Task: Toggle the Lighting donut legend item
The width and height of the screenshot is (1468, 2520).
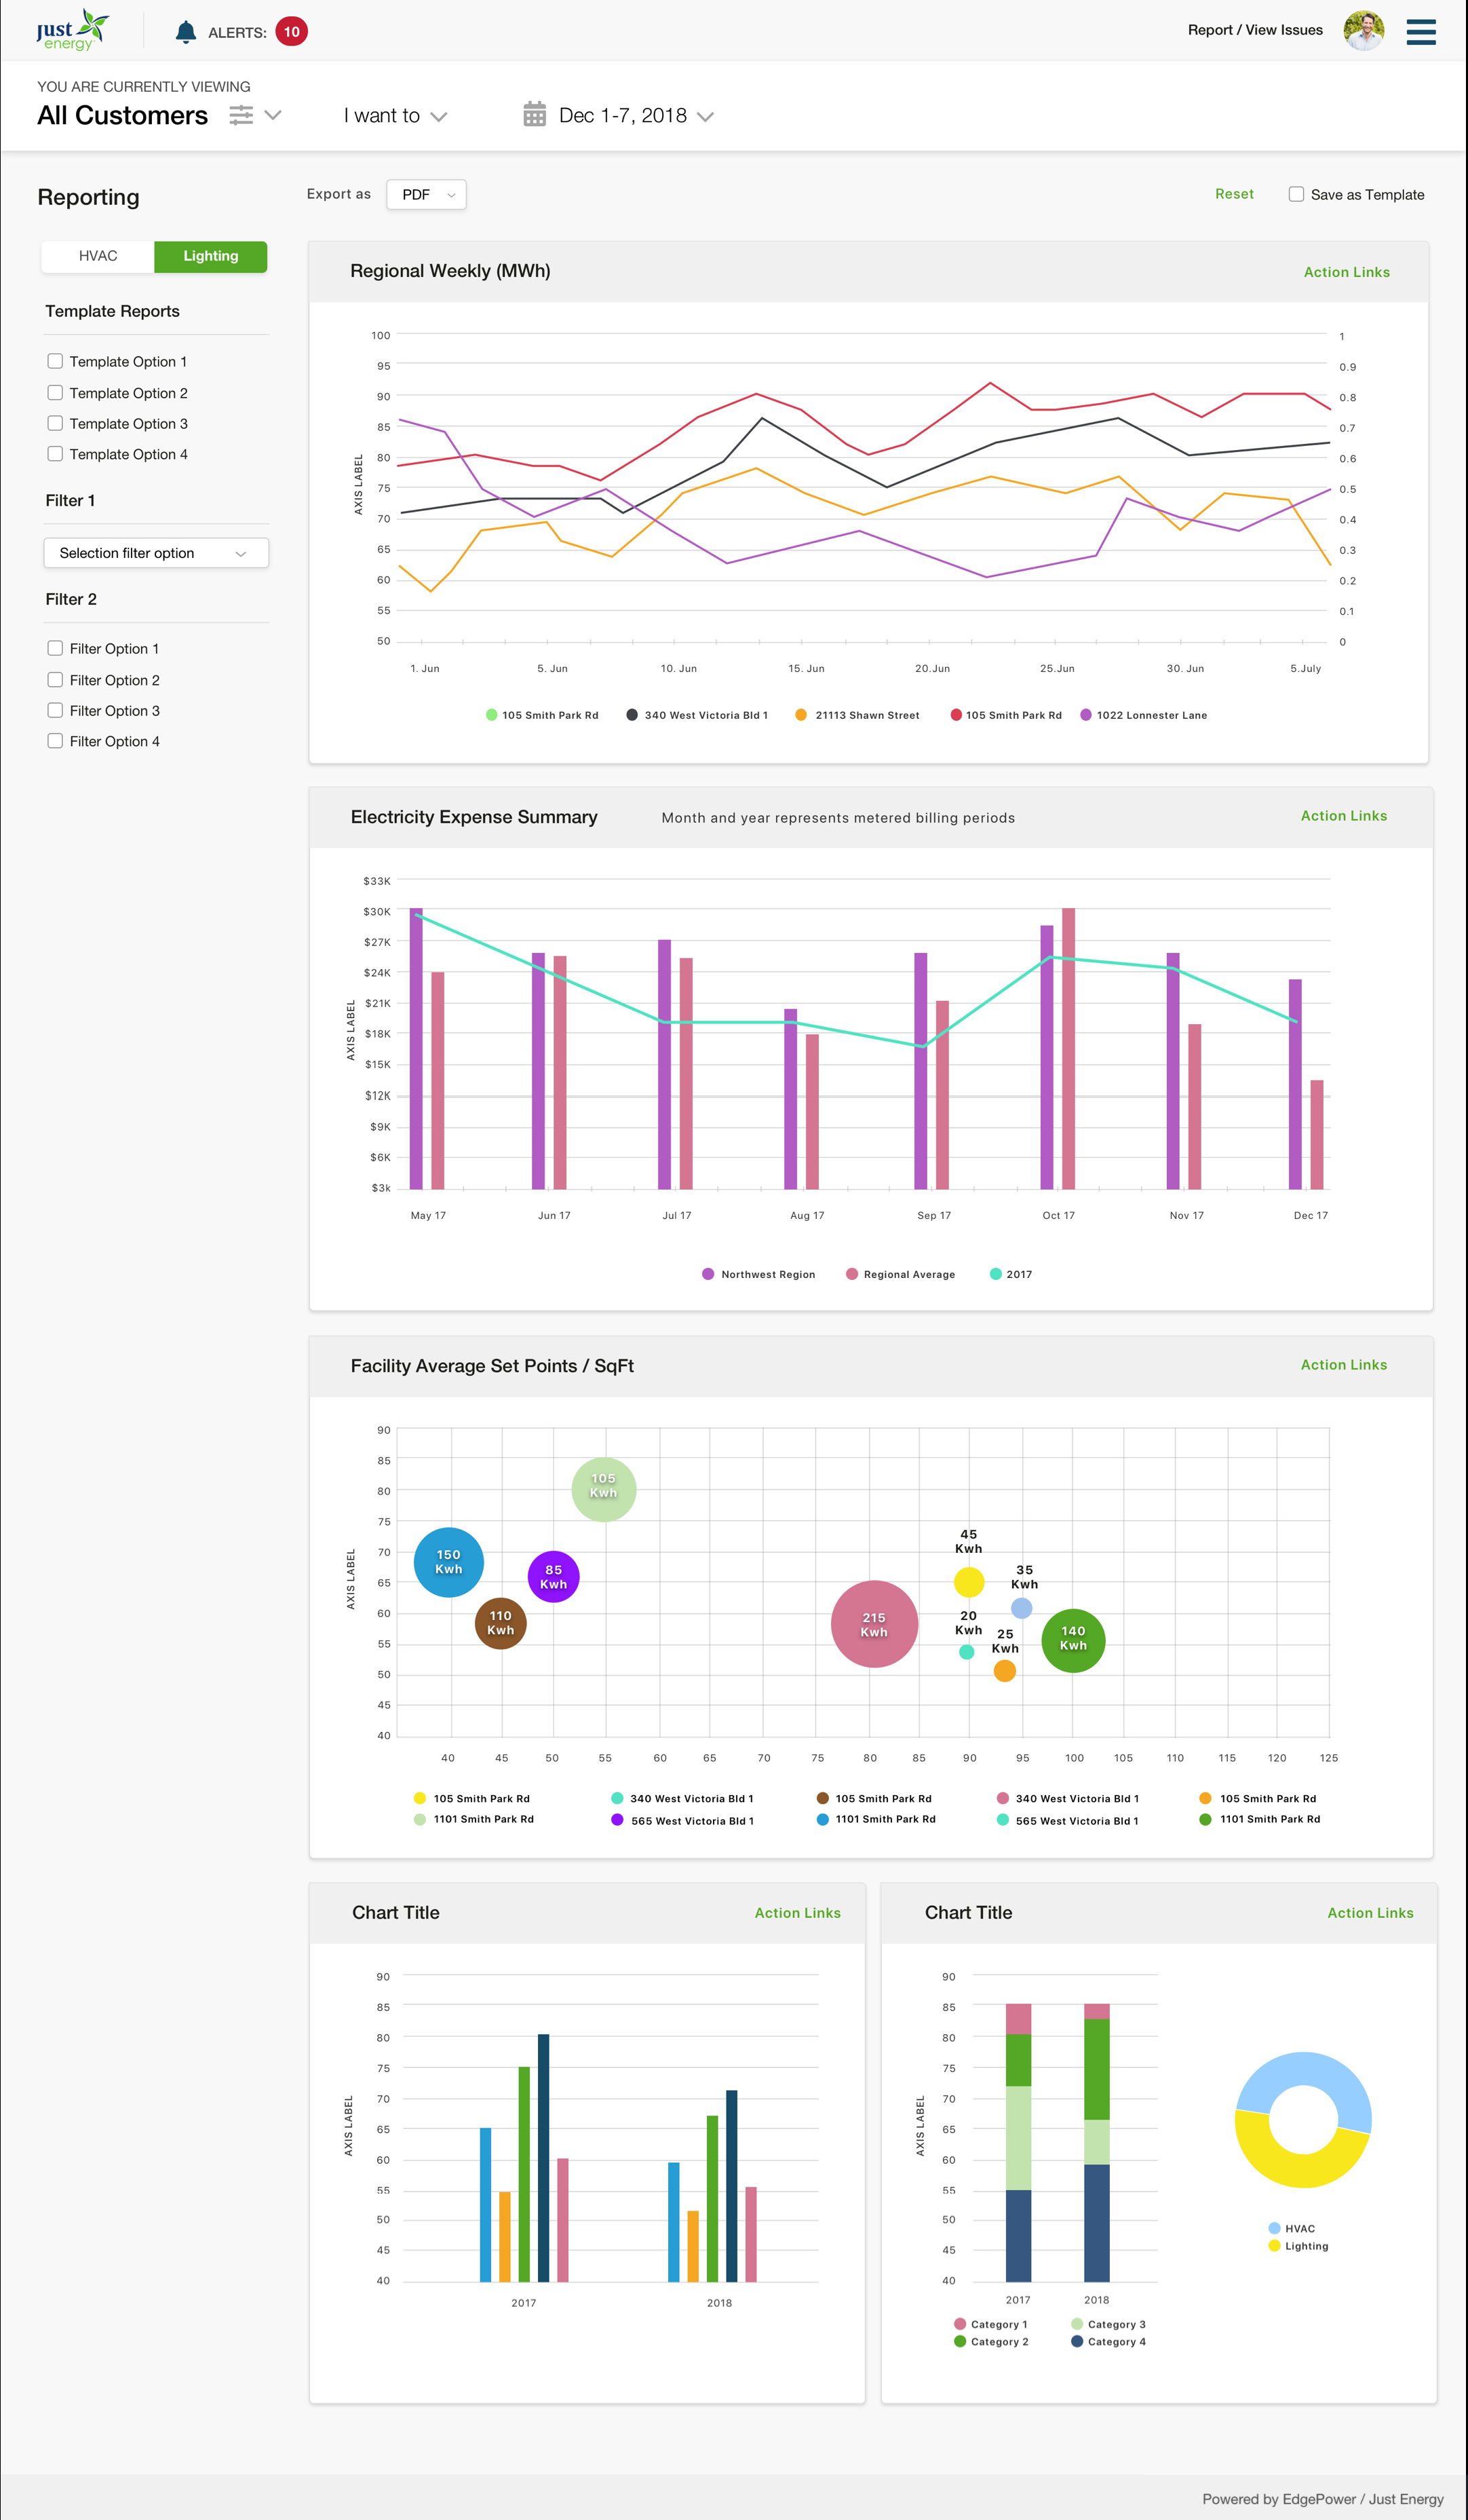Action: tap(1298, 2246)
